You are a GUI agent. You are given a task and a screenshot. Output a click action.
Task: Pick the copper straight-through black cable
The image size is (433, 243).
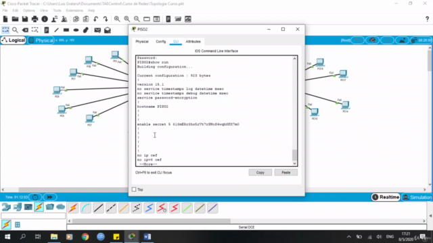coord(98,208)
